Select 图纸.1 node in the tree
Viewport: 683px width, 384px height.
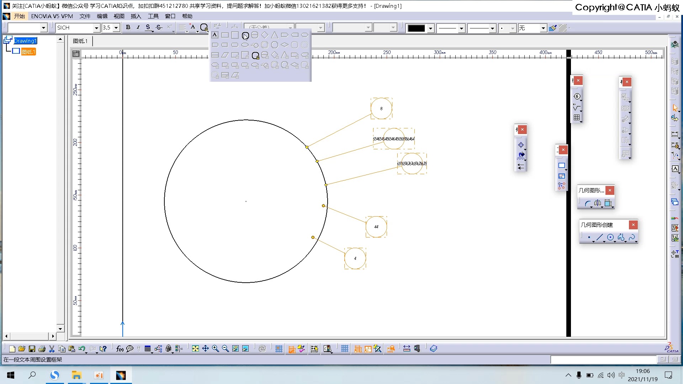(28, 52)
